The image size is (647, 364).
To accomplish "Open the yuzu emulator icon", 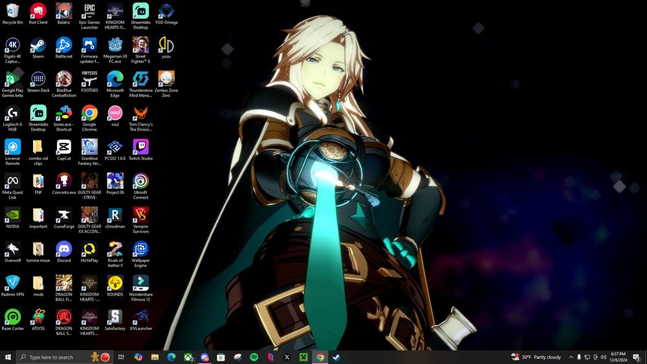I will click(166, 48).
